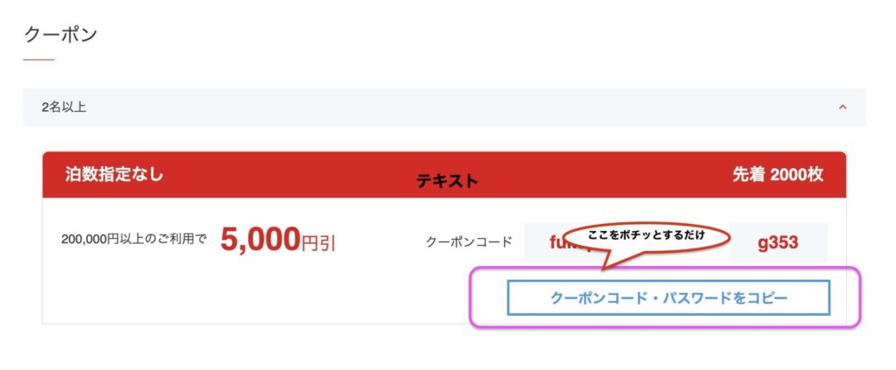Click the g353 password field

click(x=778, y=242)
